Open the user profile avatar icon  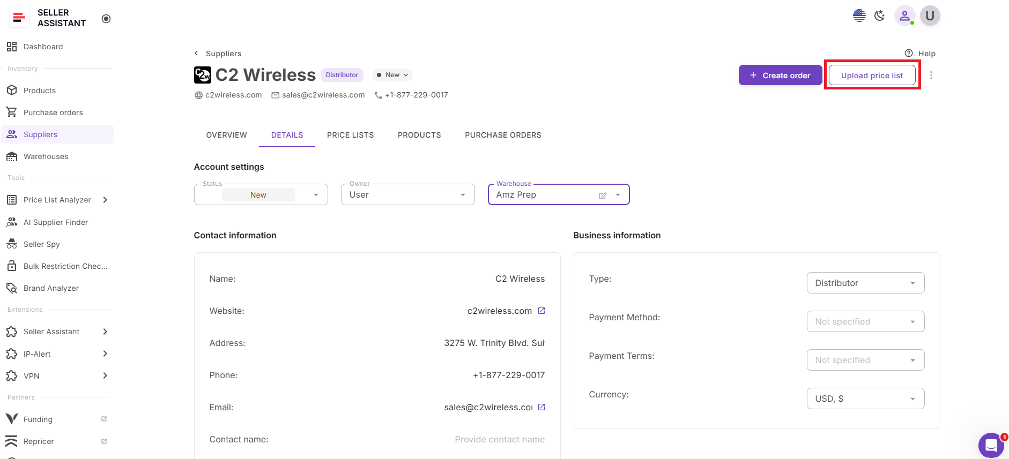point(904,16)
